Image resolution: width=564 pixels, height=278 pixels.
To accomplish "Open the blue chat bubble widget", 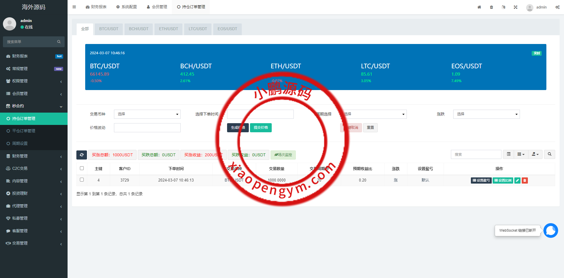I will tap(550, 230).
